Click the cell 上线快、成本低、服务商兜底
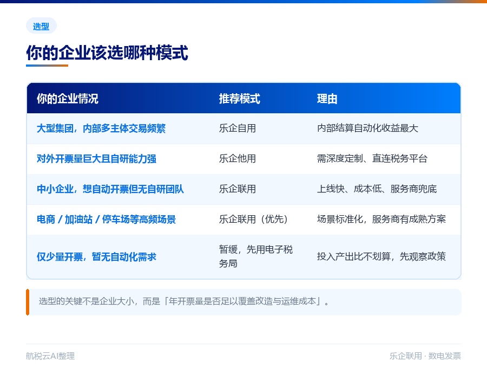Screen dimensions: 487x374 click(x=377, y=189)
